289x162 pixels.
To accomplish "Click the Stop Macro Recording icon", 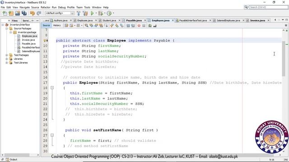I will [144, 26].
